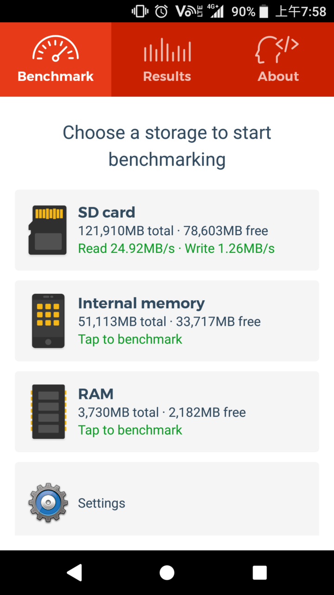
Task: Tap the recent apps square button
Action: coord(260,573)
